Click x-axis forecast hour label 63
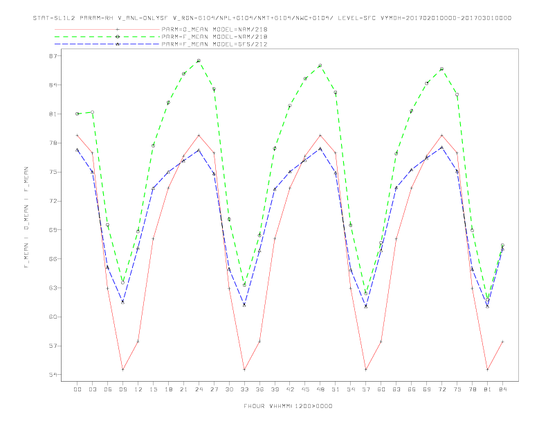 pos(396,389)
